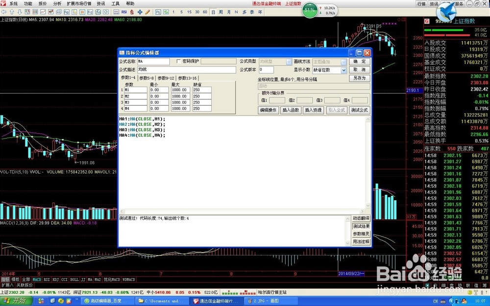Click the 关联报价 tab at bottom

click(x=24, y=285)
